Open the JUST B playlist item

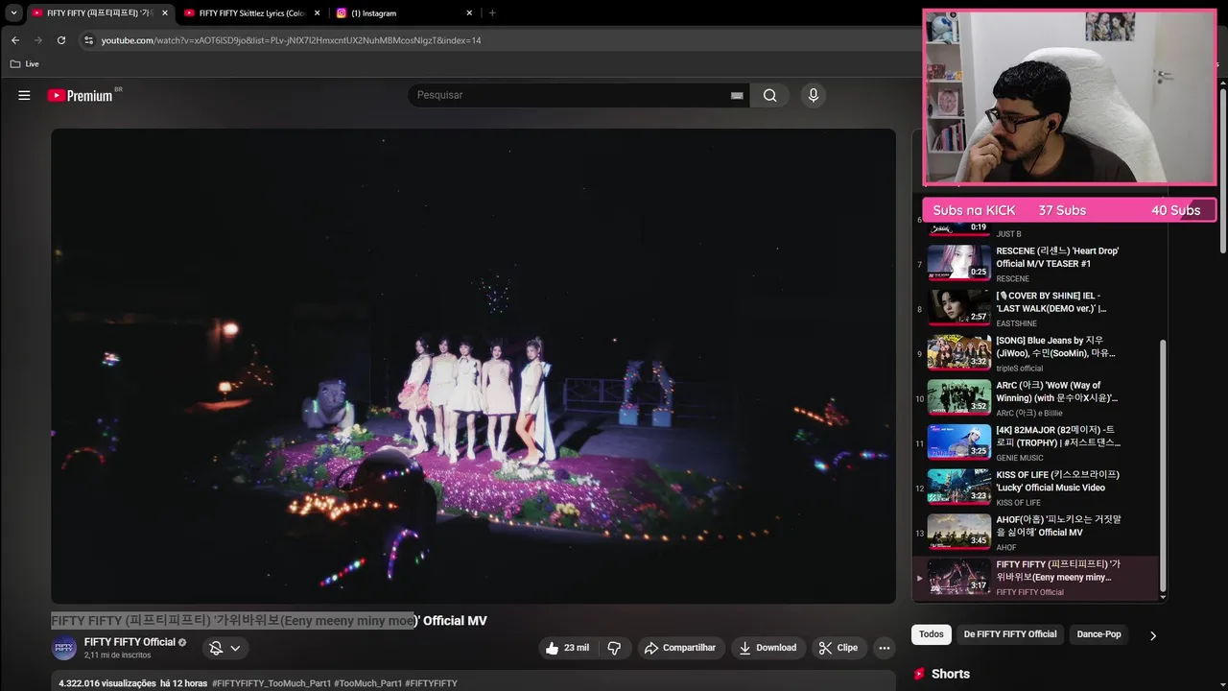(x=1034, y=230)
